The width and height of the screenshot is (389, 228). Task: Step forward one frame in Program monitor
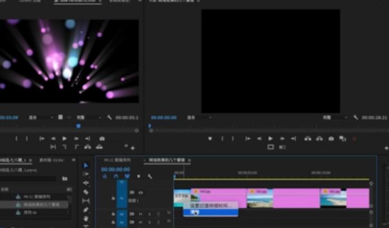pos(283,139)
